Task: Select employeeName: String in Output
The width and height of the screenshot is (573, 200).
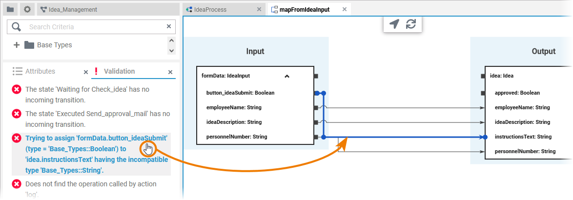Action: pos(522,107)
